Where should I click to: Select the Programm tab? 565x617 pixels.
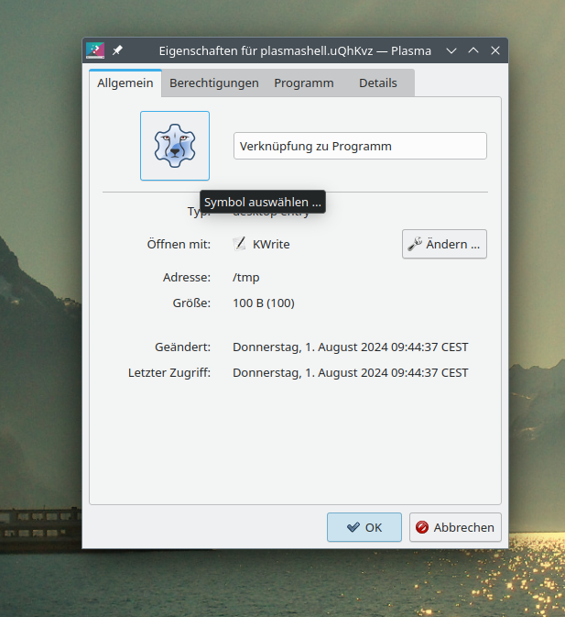pyautogui.click(x=303, y=83)
